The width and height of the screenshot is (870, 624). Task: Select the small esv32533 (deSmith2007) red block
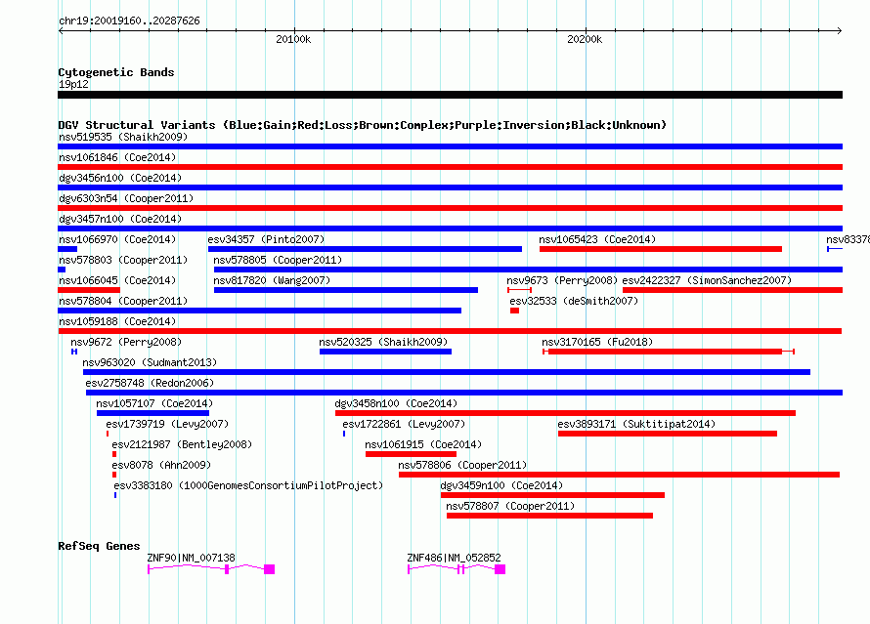point(515,311)
